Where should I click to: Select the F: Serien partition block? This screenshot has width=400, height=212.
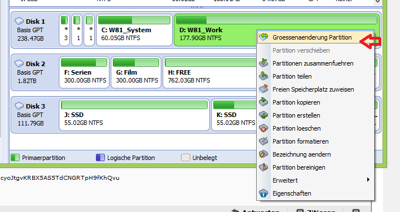[x=84, y=72]
